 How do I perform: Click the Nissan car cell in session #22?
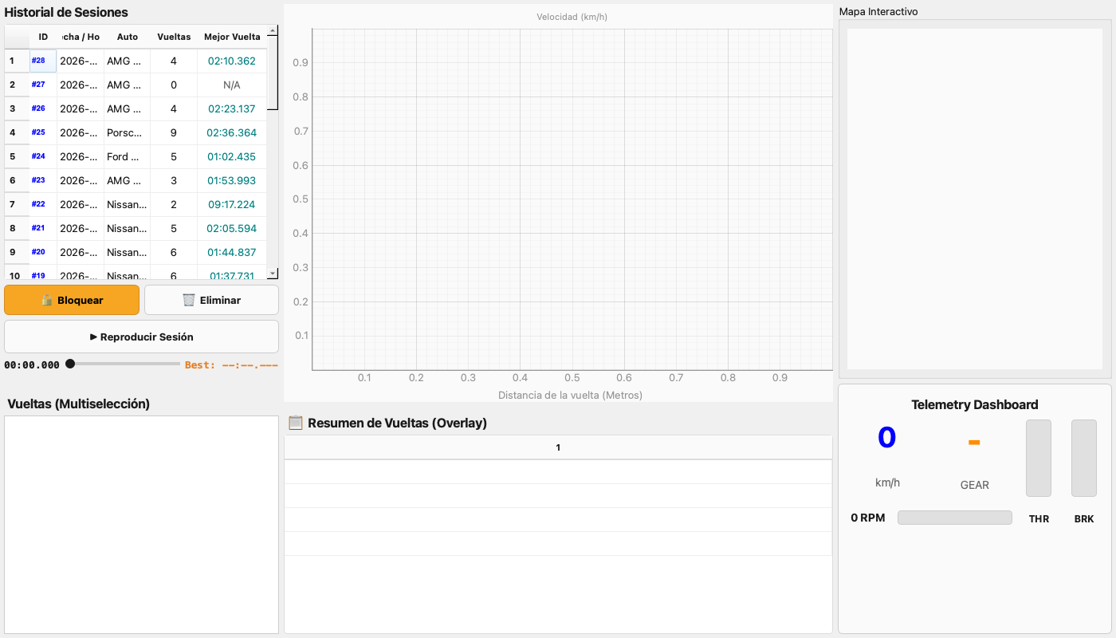tap(127, 204)
